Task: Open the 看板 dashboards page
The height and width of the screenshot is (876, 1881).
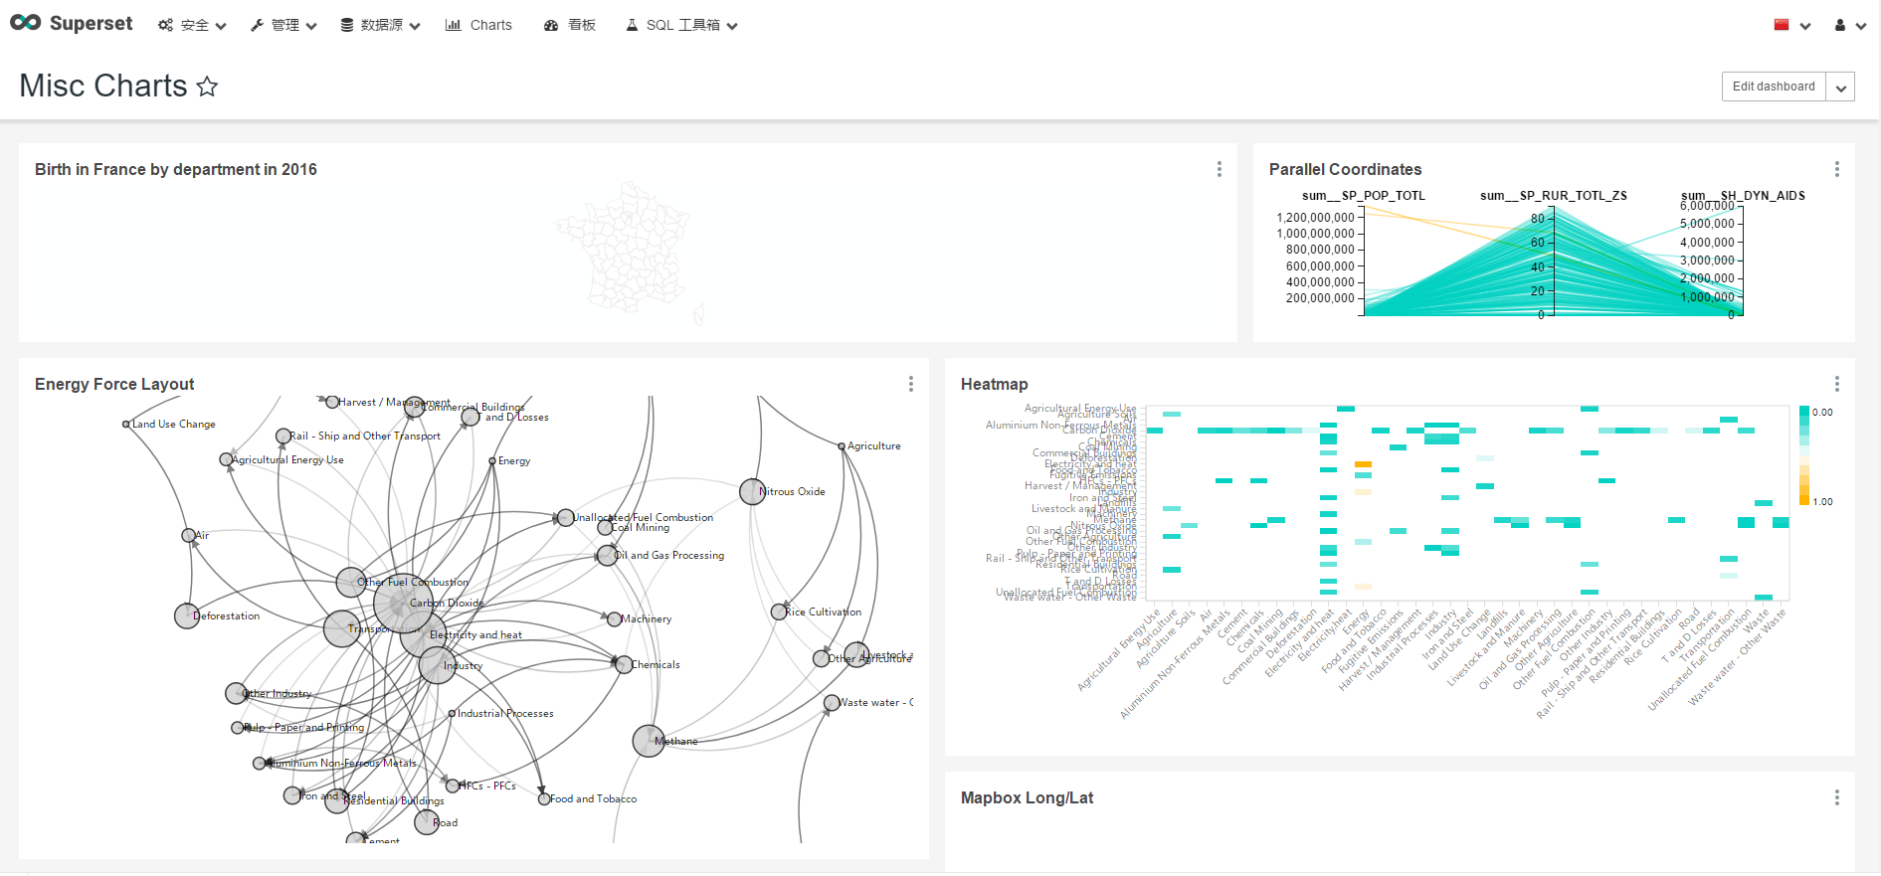Action: [570, 26]
